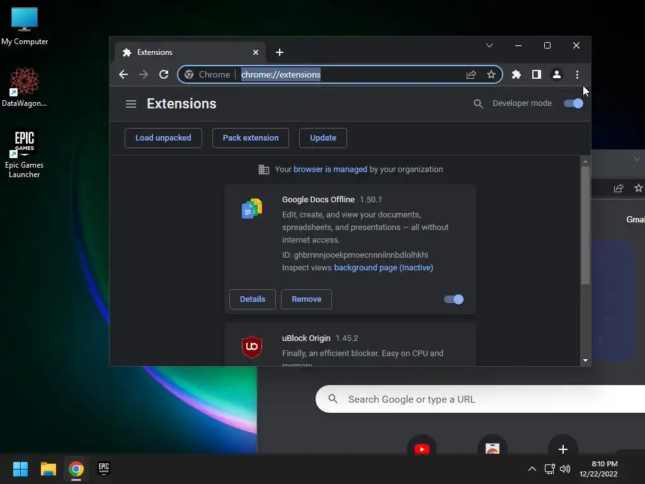
Task: Bookmark this tab with the star icon
Action: [x=491, y=74]
